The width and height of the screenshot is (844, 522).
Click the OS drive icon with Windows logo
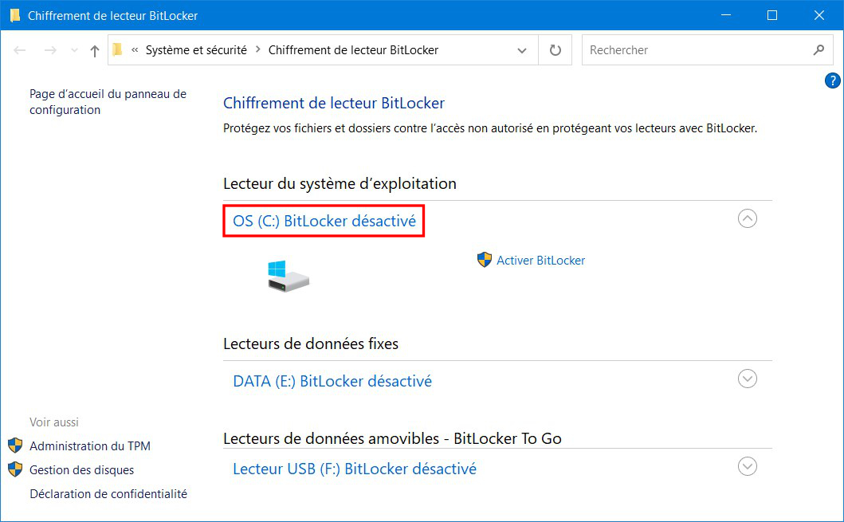tap(289, 276)
